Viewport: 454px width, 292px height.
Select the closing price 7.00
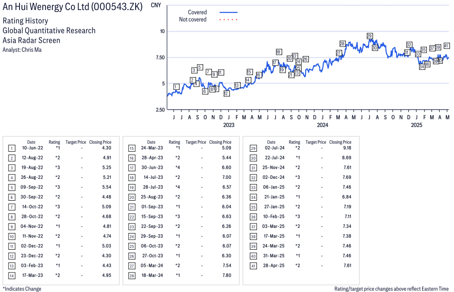click(x=227, y=177)
